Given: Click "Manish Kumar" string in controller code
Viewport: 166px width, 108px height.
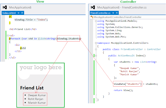Looking at the screenshot, I should [x=129, y=75].
